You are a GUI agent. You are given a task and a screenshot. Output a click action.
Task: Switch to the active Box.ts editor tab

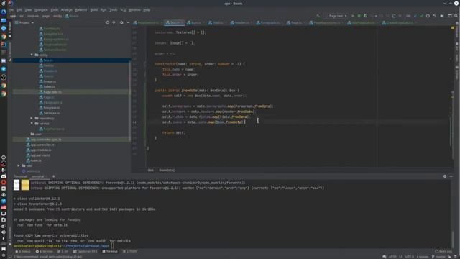(174, 22)
